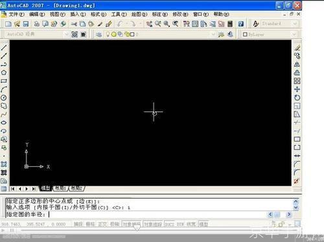The image size is (324, 242).
Task: Click the video pause button
Action: click(12, 230)
